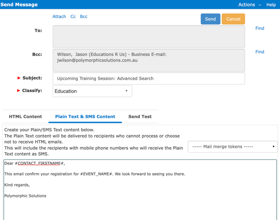Open the Help menu in header
280x222 pixels.
tap(271, 5)
